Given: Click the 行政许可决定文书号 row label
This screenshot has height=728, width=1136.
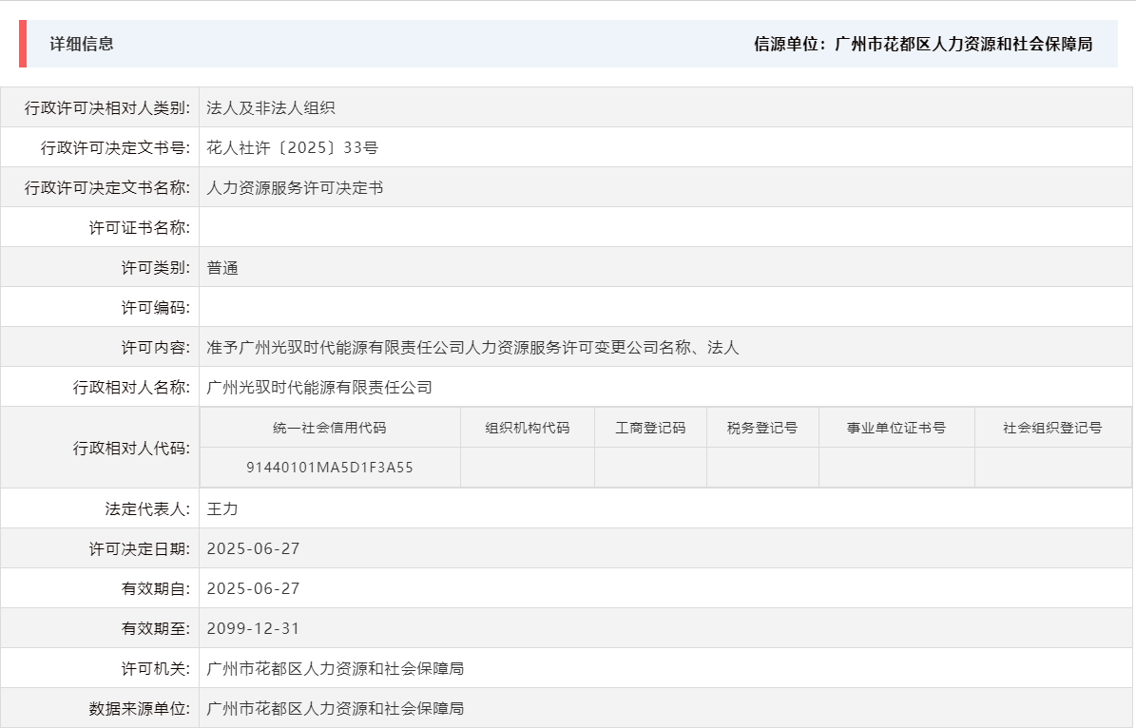Looking at the screenshot, I should pos(113,146).
